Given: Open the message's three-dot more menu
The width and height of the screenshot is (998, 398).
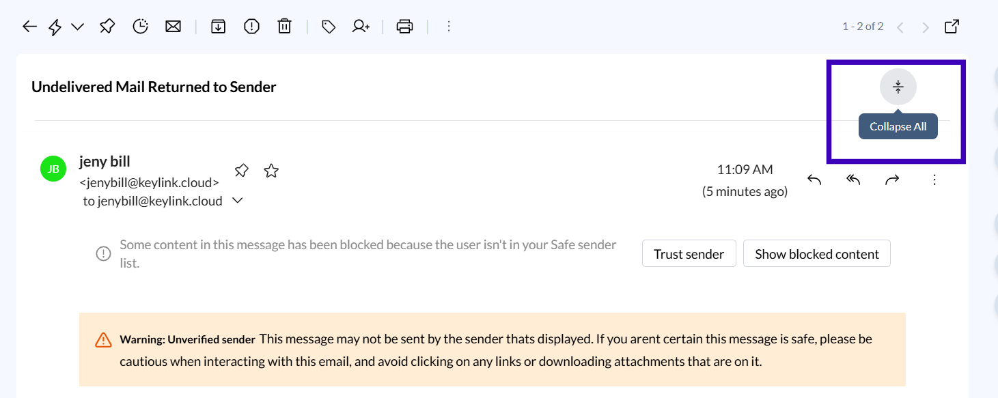Looking at the screenshot, I should [934, 180].
